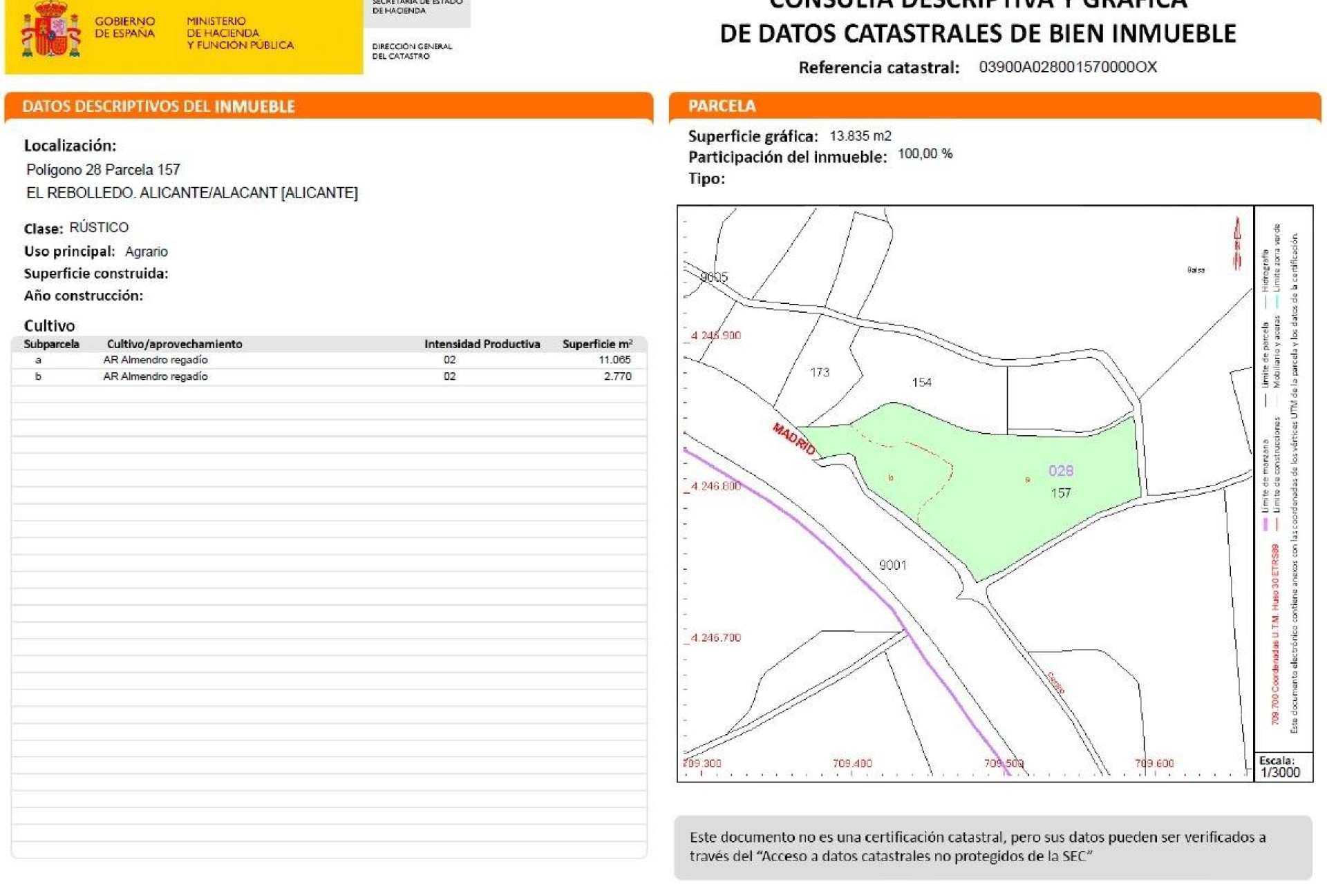Select subparcela 'b' row cell
The image size is (1327, 884).
tap(39, 376)
